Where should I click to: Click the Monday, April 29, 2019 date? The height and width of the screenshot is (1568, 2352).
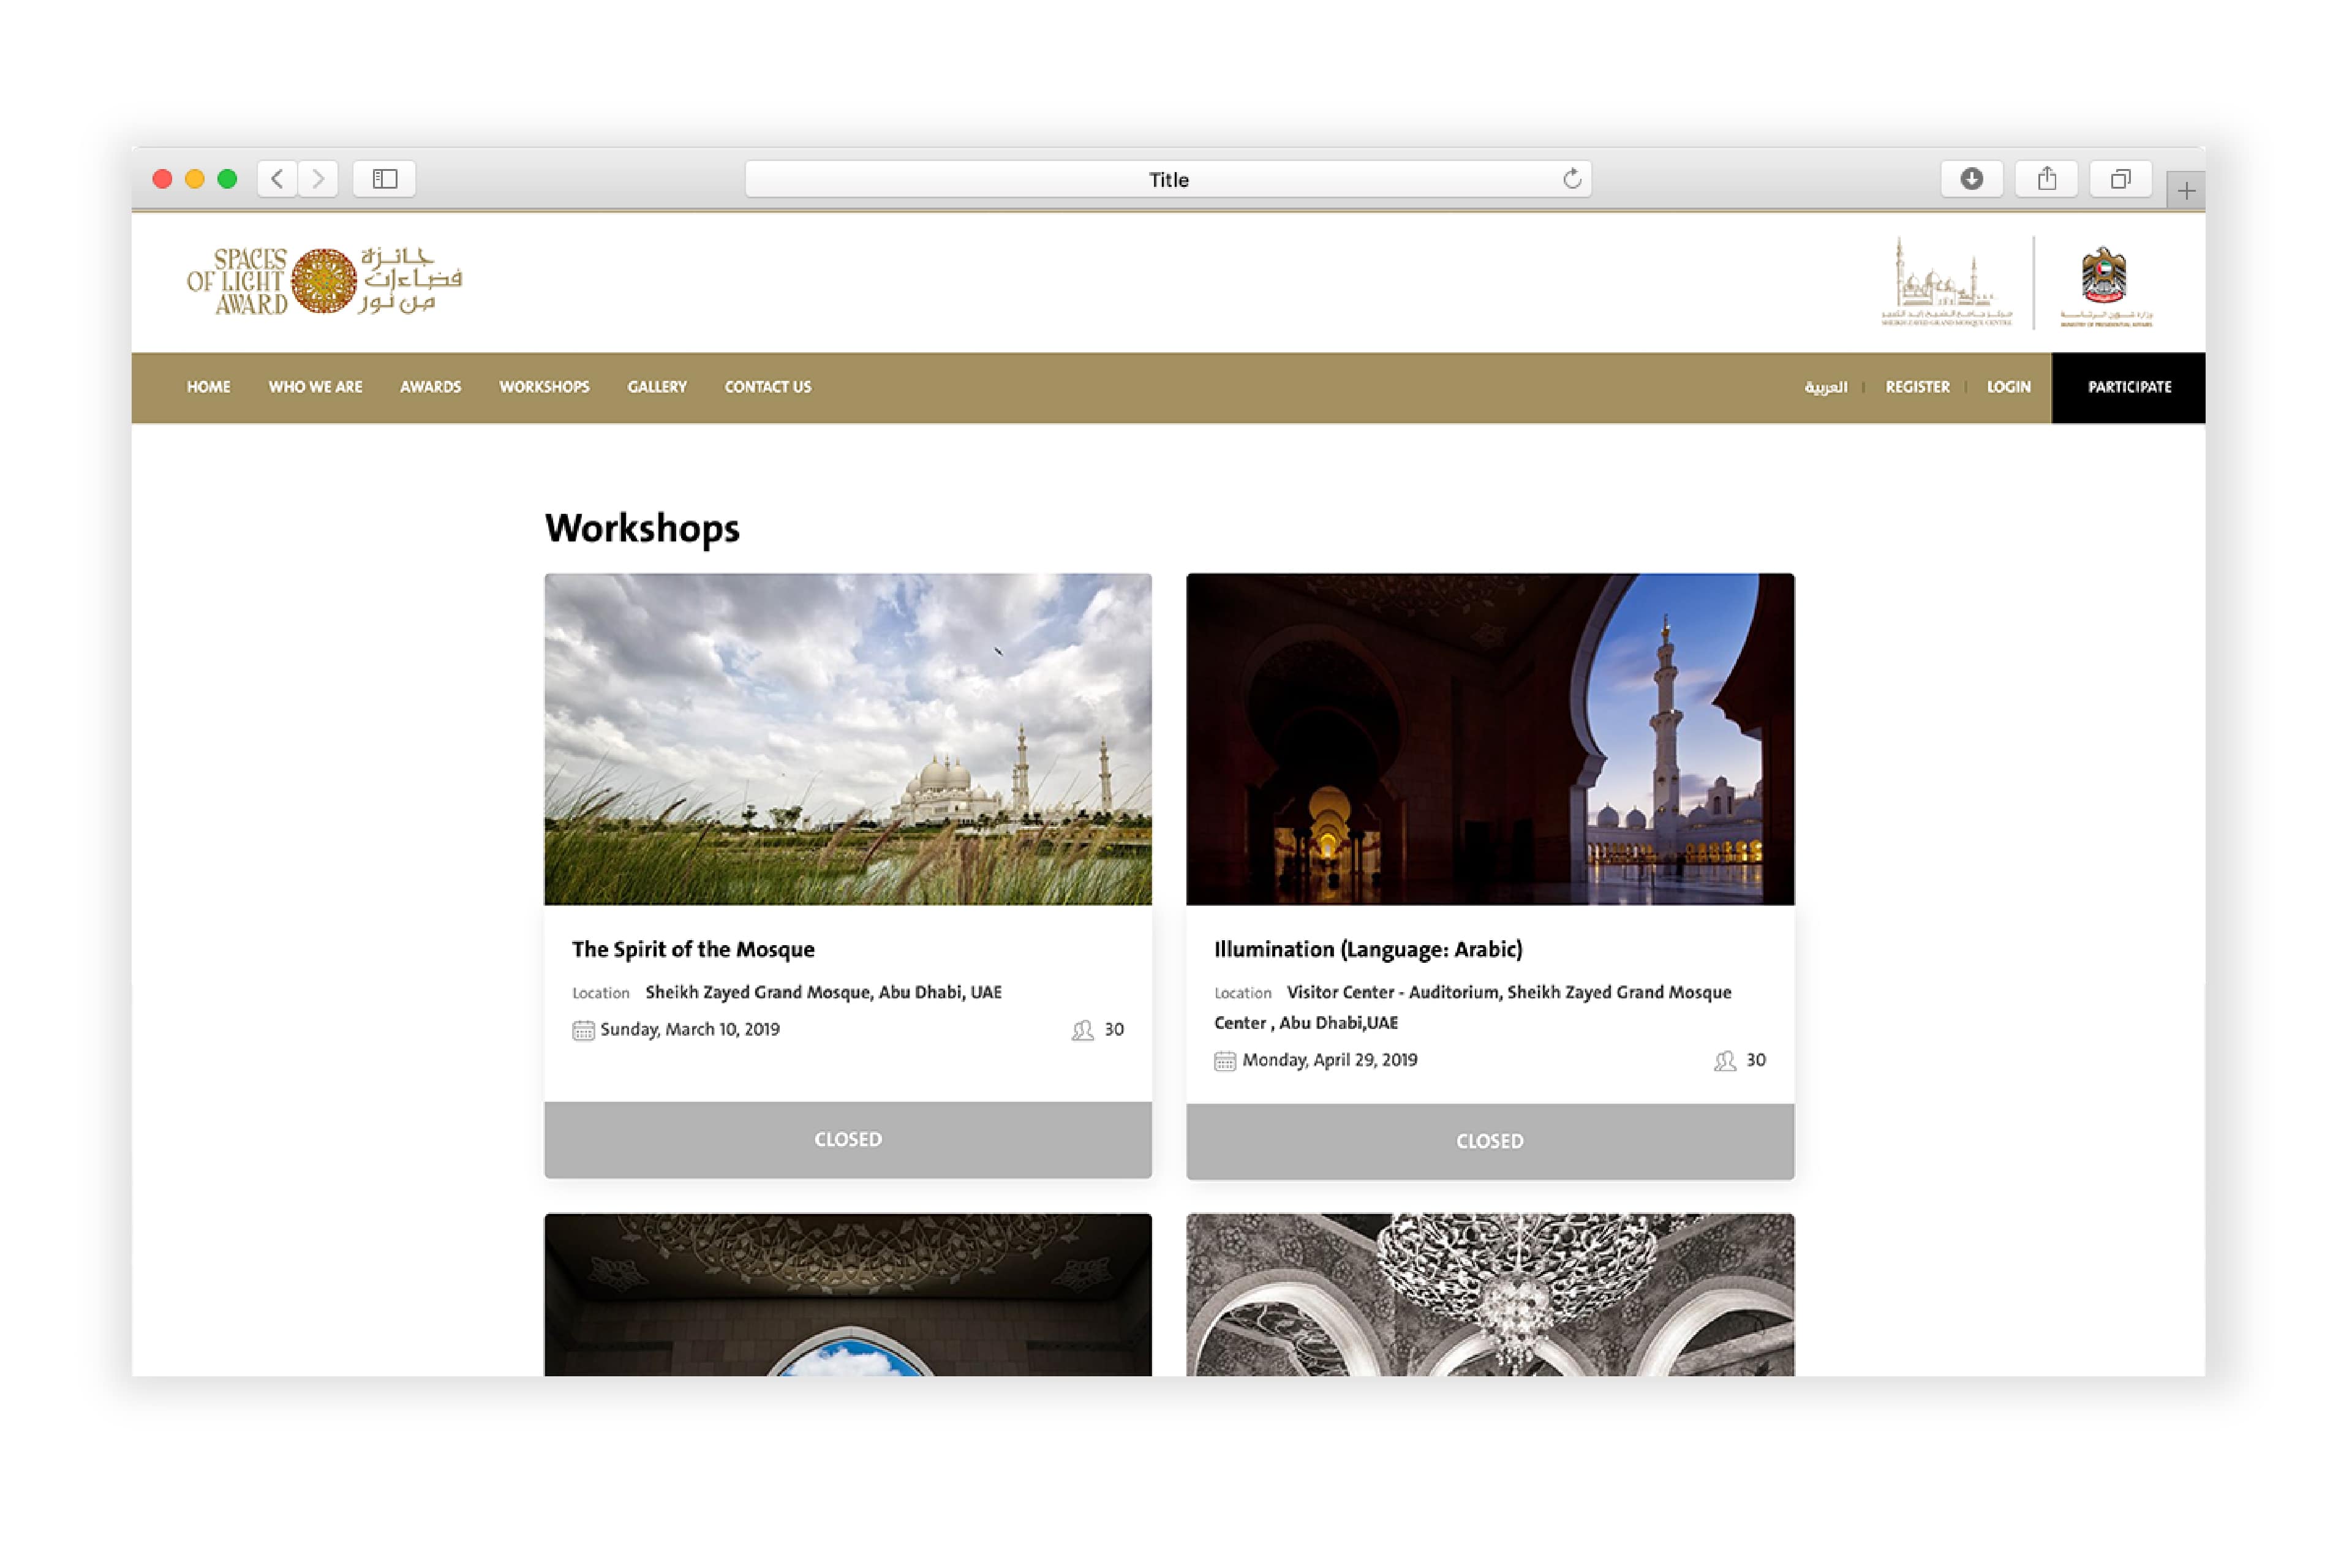pos(1330,1060)
